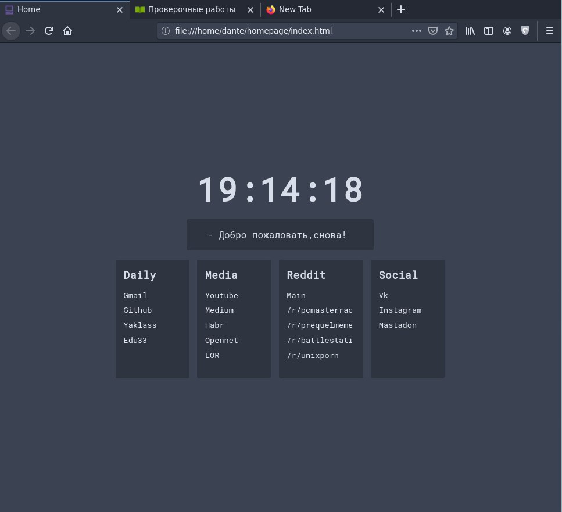Image resolution: width=562 pixels, height=512 pixels.
Task: Open page actions three-dots menu
Action: tap(417, 31)
